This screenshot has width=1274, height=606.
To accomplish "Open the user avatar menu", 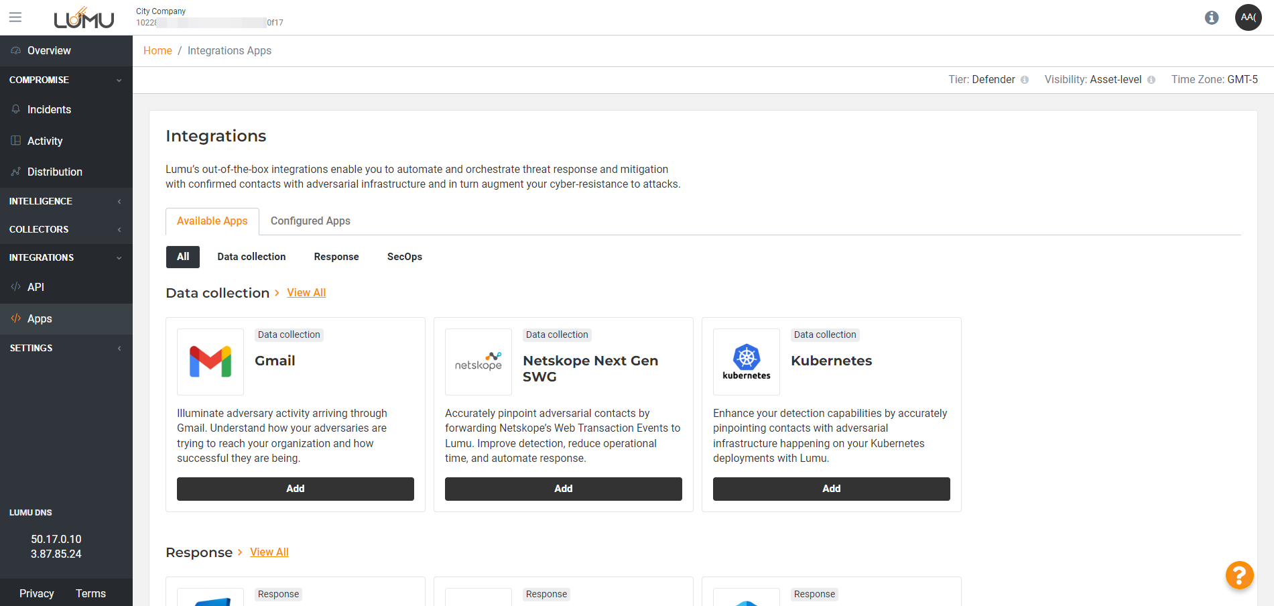I will pyautogui.click(x=1248, y=17).
